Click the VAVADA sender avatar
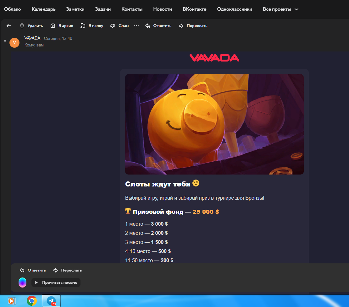This screenshot has width=349, height=307. [14, 42]
